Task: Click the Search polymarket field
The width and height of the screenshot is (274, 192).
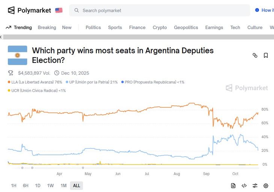Action: (x=160, y=11)
